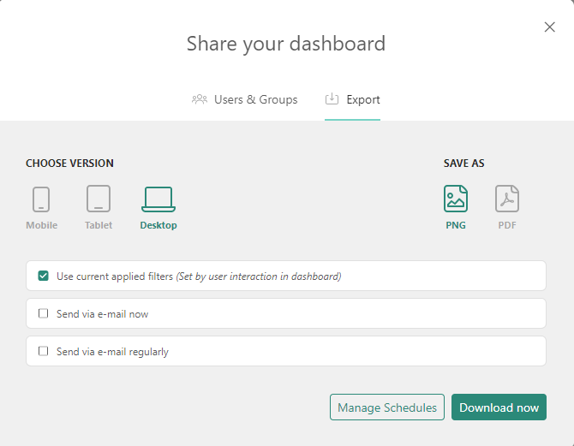The width and height of the screenshot is (574, 446).
Task: Click the Desktop text label
Action: point(158,226)
